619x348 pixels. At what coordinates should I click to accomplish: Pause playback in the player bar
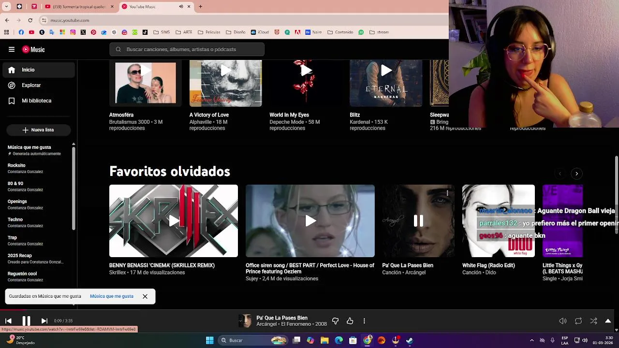click(x=26, y=321)
